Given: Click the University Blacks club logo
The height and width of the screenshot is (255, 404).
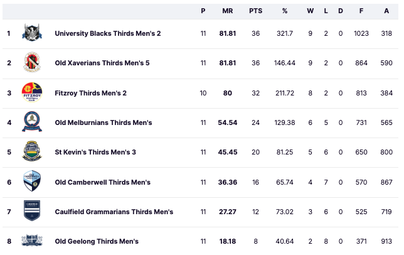Looking at the screenshot, I should click(x=32, y=33).
